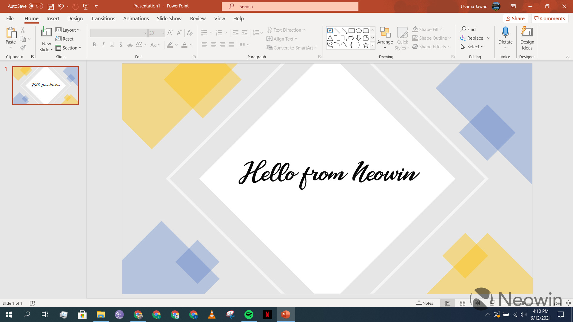Select slide 1 thumbnail

click(45, 85)
